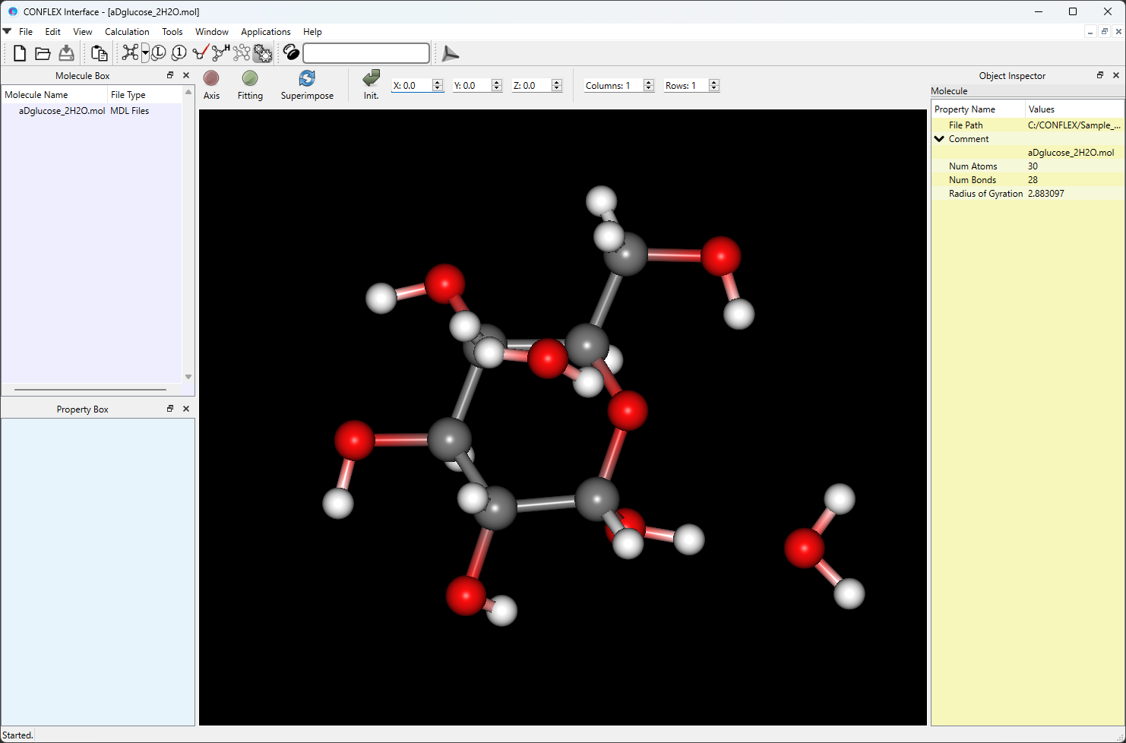Select the molecule editing tool
This screenshot has height=743, width=1126.
pyautogui.click(x=128, y=52)
